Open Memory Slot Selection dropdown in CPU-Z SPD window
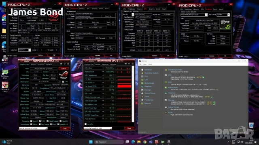The image size is (259, 145). 128,14
